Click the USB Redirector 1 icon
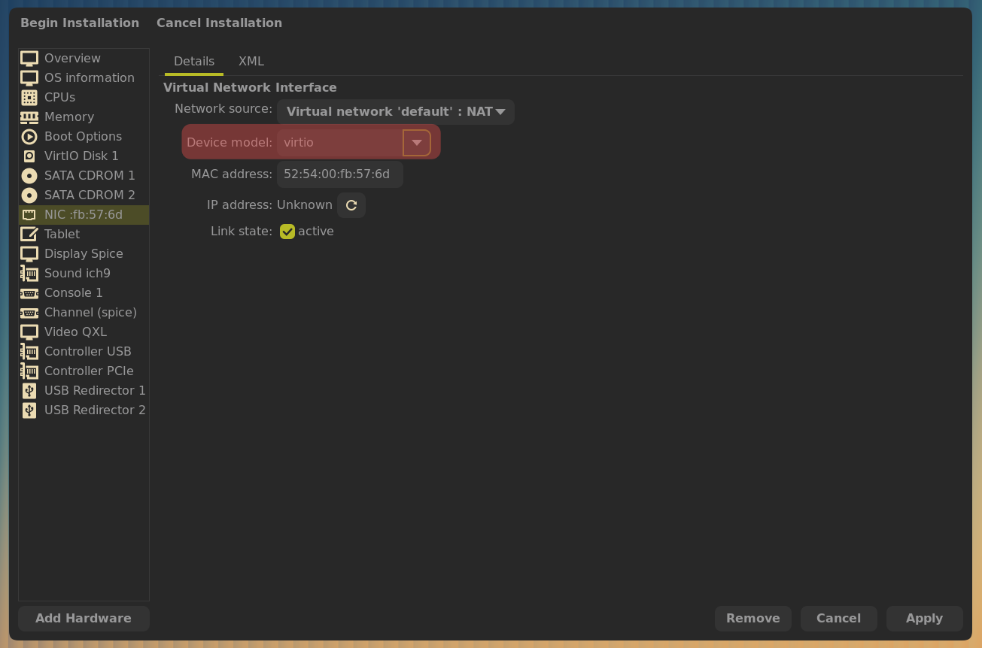Screen dimensions: 982x648 29,391
